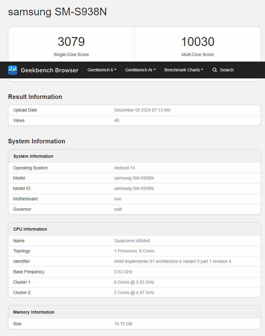Image resolution: width=265 pixels, height=336 pixels.
Task: Click the System Information table header row
Action: click(33, 156)
